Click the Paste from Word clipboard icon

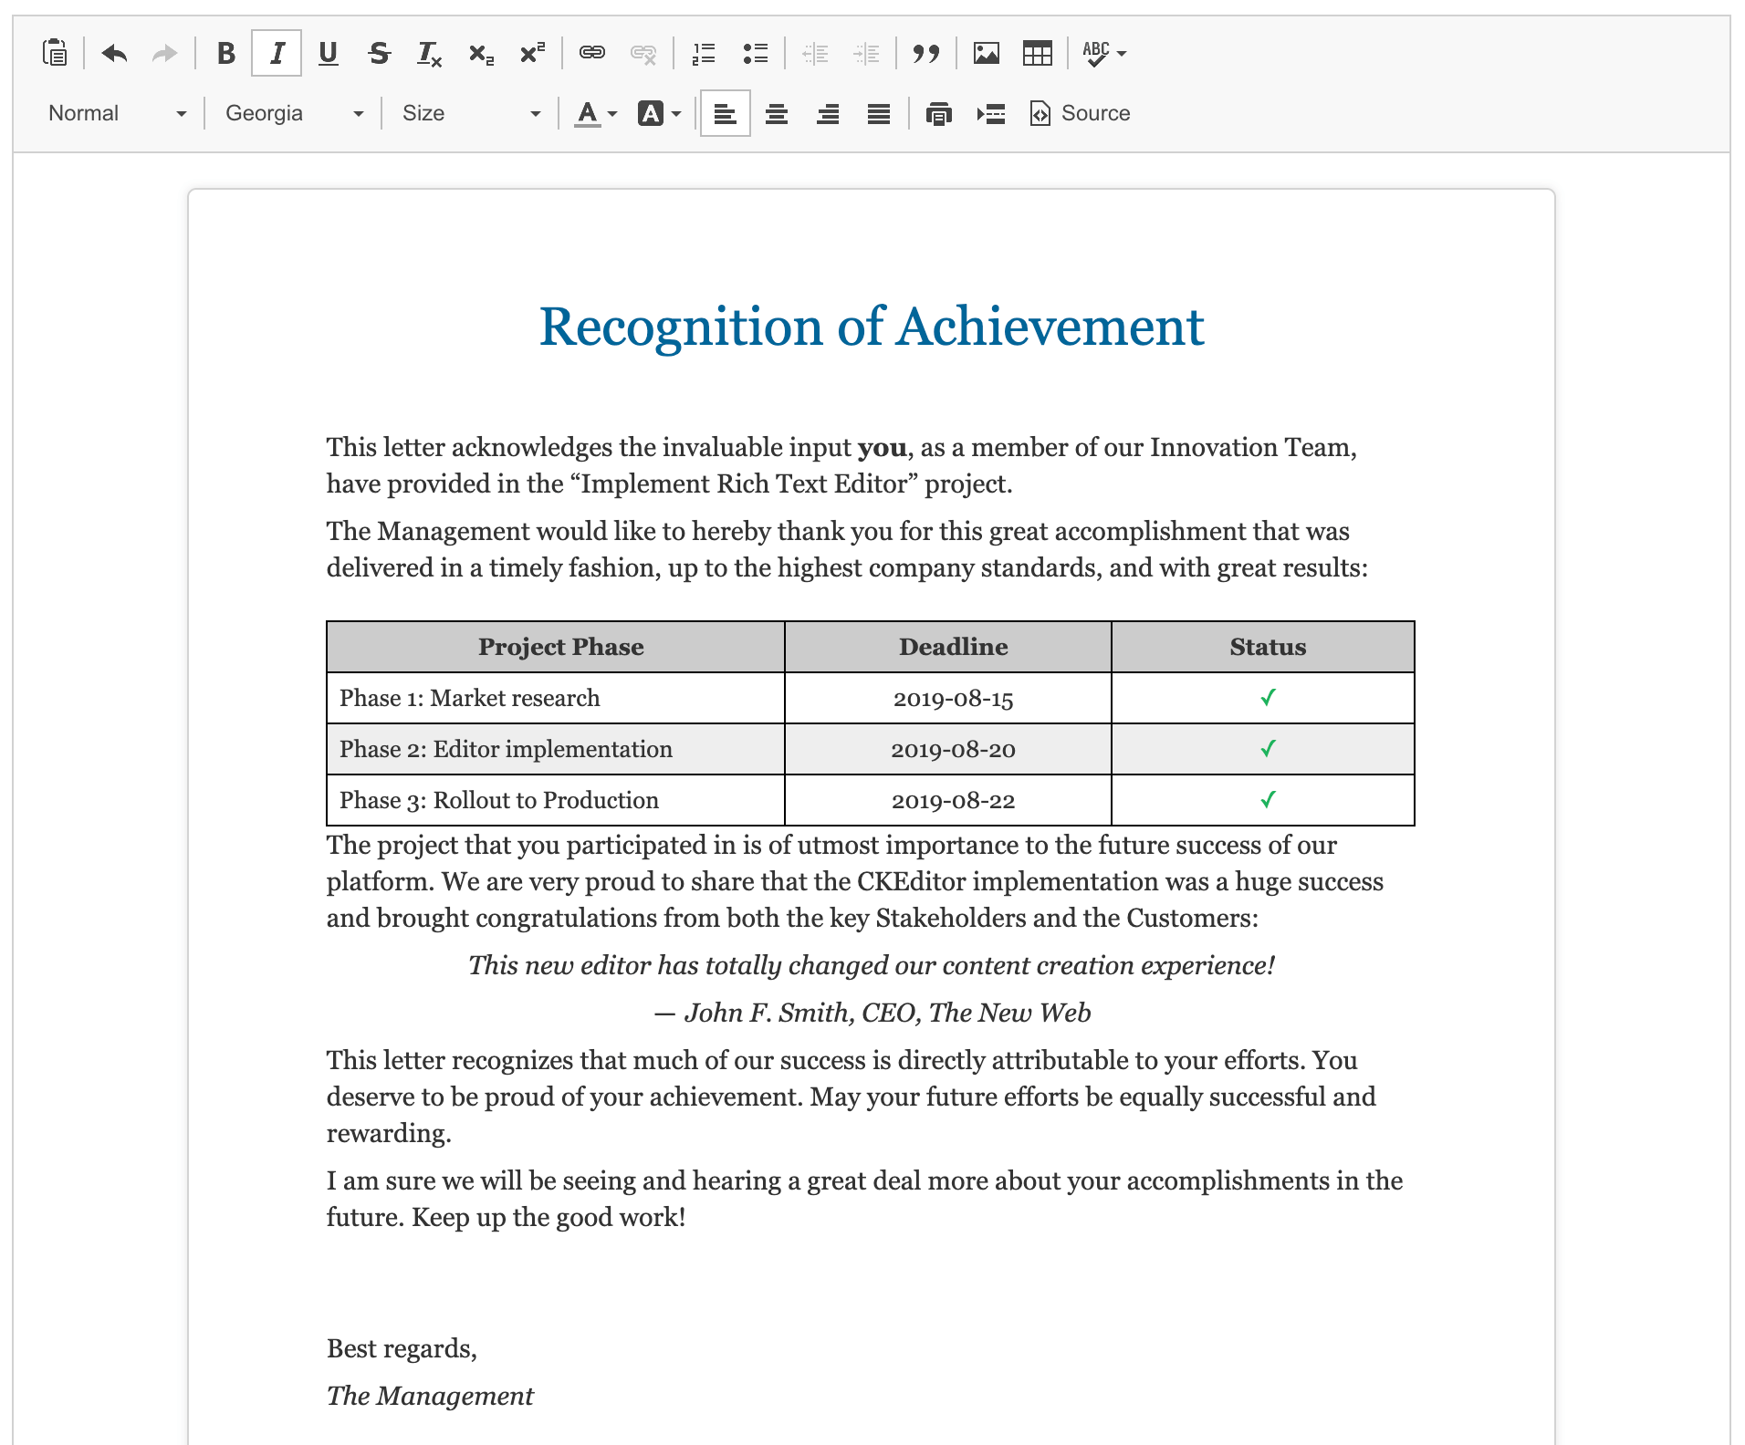pos(55,53)
